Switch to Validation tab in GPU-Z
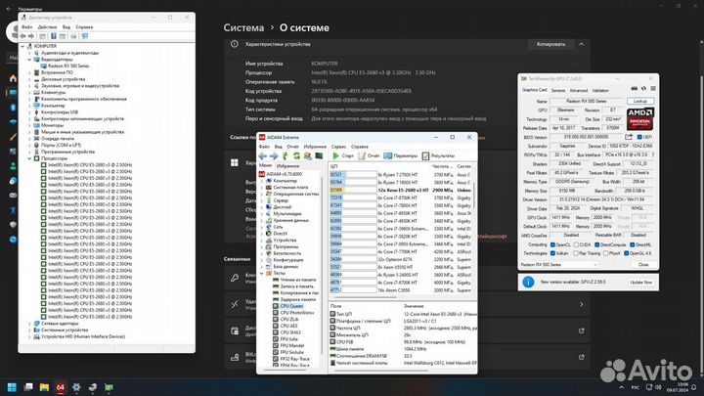The image size is (704, 396). [600, 90]
